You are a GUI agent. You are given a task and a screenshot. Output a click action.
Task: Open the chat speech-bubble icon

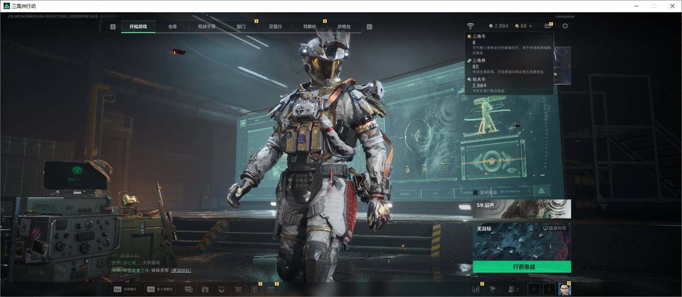pyautogui.click(x=189, y=289)
